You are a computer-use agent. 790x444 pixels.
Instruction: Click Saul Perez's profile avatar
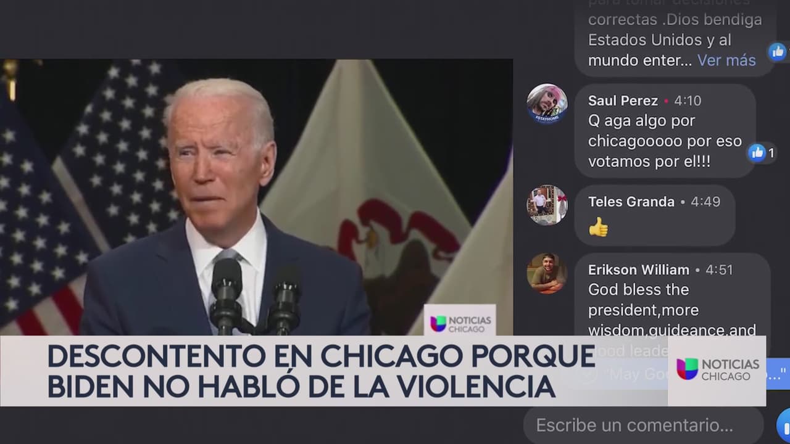(x=547, y=104)
